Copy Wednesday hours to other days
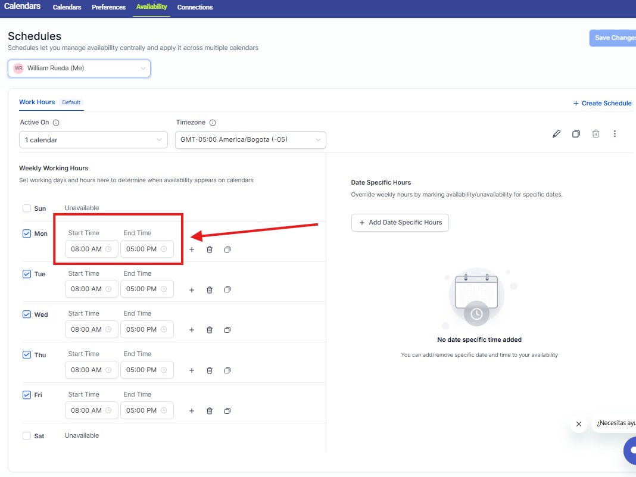Image resolution: width=636 pixels, height=477 pixels. pos(227,330)
